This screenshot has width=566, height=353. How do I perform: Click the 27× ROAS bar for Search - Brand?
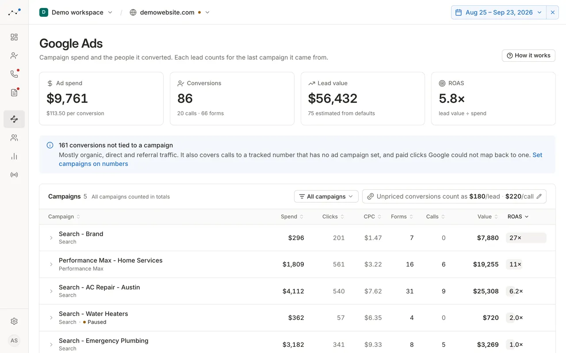pos(526,238)
